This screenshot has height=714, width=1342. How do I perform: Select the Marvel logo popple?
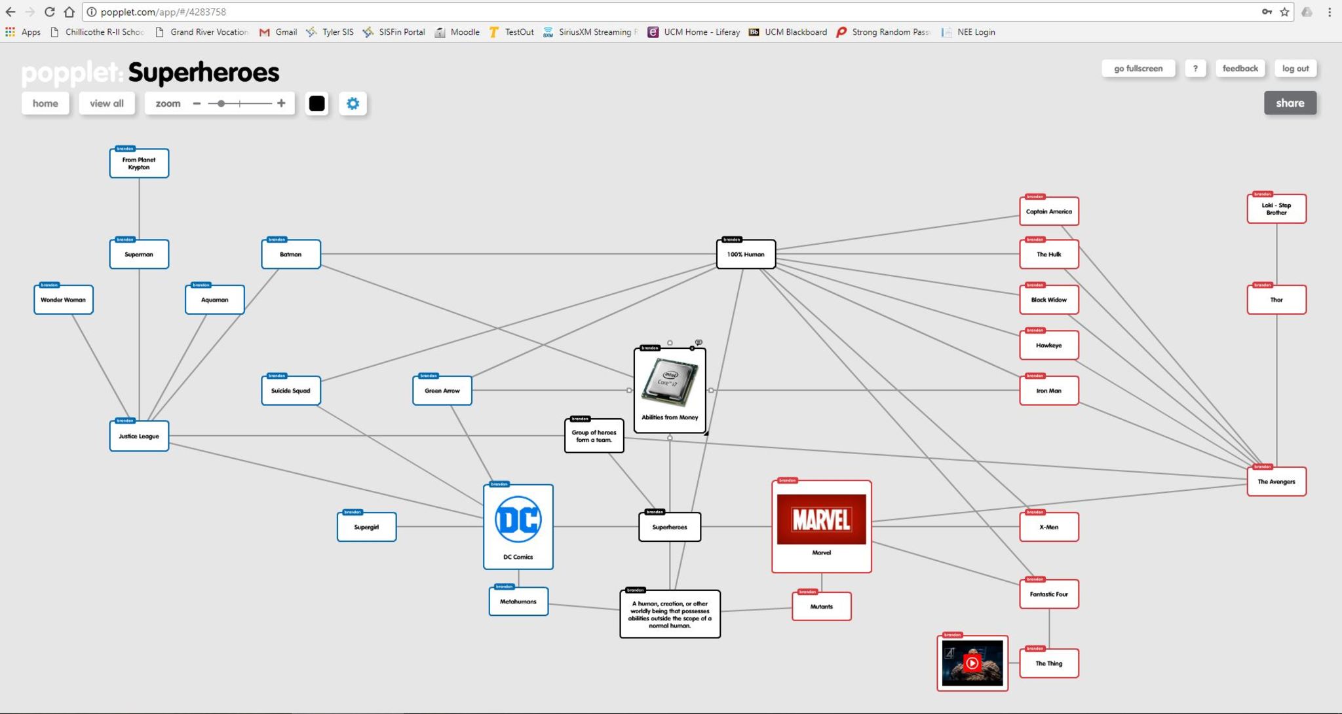821,519
